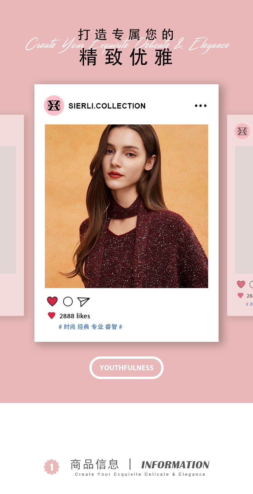Click the YOUTHFULNESS pill button
Image resolution: width=253 pixels, height=494 pixels.
coord(126,368)
